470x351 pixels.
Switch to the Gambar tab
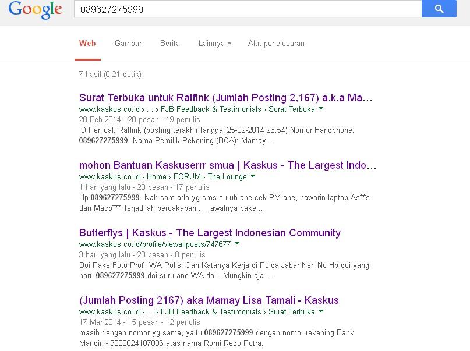click(128, 44)
